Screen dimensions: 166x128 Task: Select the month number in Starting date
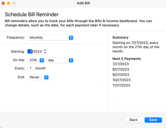point(31,52)
